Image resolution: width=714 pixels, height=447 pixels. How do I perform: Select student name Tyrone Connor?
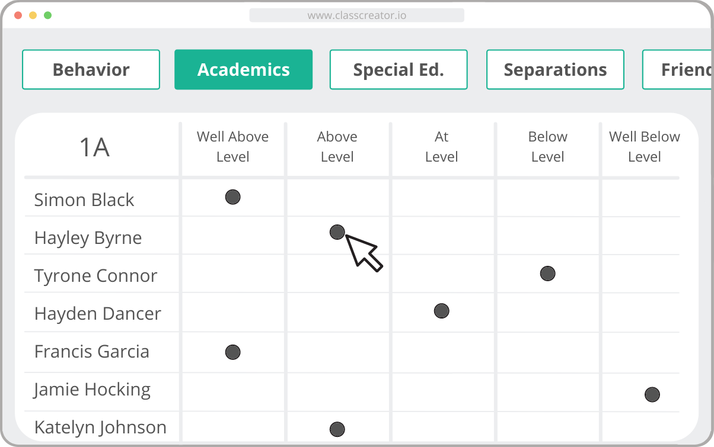pyautogui.click(x=95, y=276)
